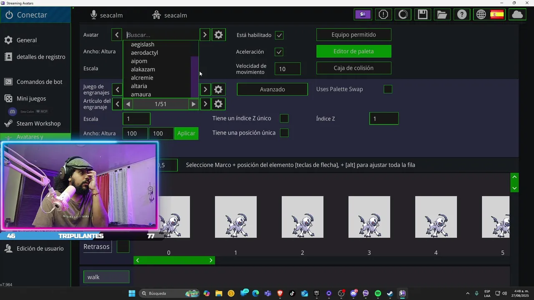534x300 pixels.
Task: Click the green Aplicar button
Action: pos(186,133)
